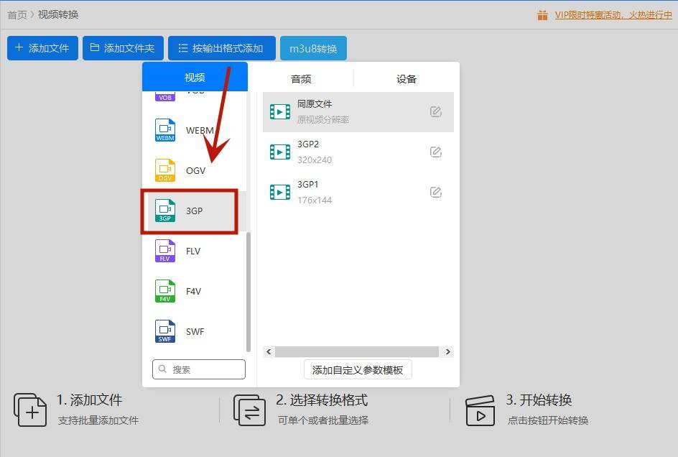Open the VIP限时特惠活动 link
The width and height of the screenshot is (678, 457).
[x=613, y=15]
